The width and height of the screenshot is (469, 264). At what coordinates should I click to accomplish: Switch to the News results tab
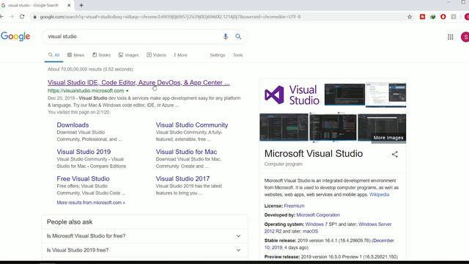click(x=75, y=55)
